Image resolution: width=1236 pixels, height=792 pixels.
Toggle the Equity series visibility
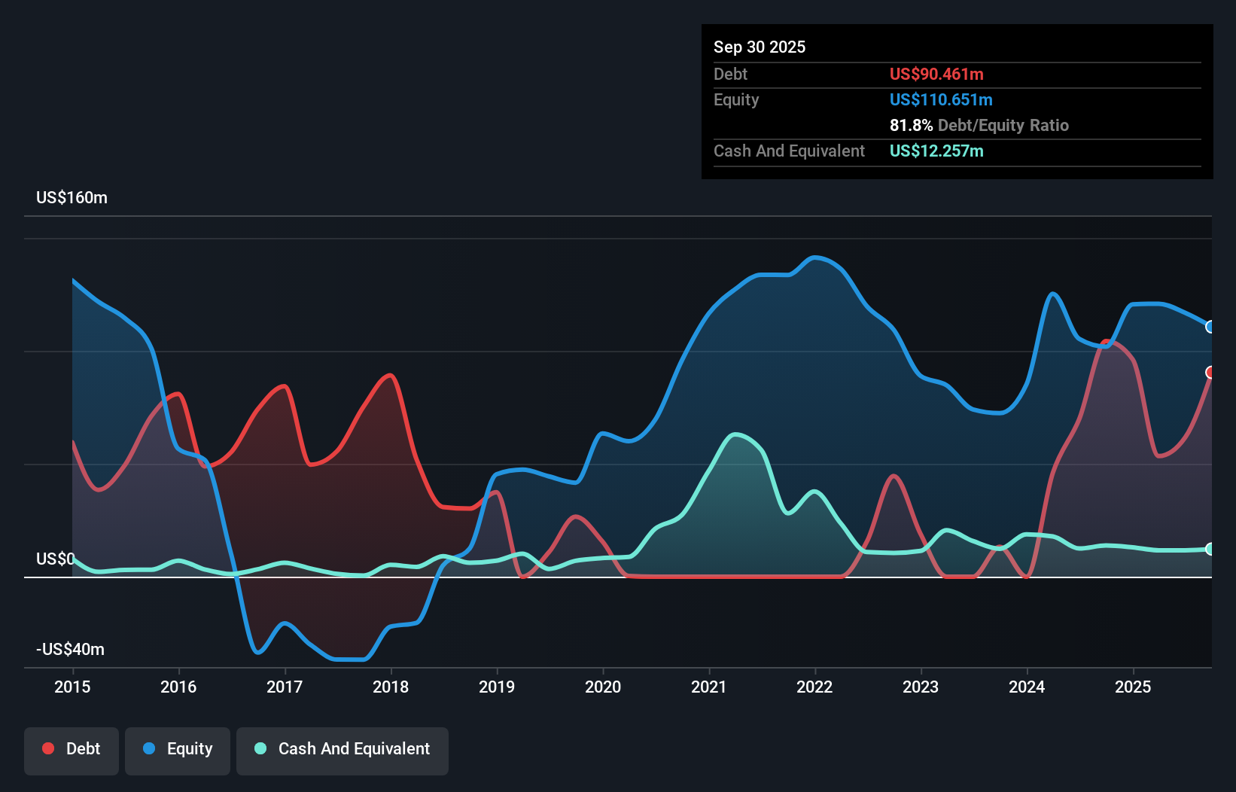point(177,749)
